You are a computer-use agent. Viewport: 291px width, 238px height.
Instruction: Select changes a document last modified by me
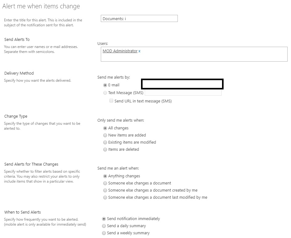coord(105,197)
